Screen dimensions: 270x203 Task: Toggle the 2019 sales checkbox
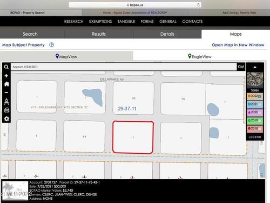pyautogui.click(x=260, y=121)
